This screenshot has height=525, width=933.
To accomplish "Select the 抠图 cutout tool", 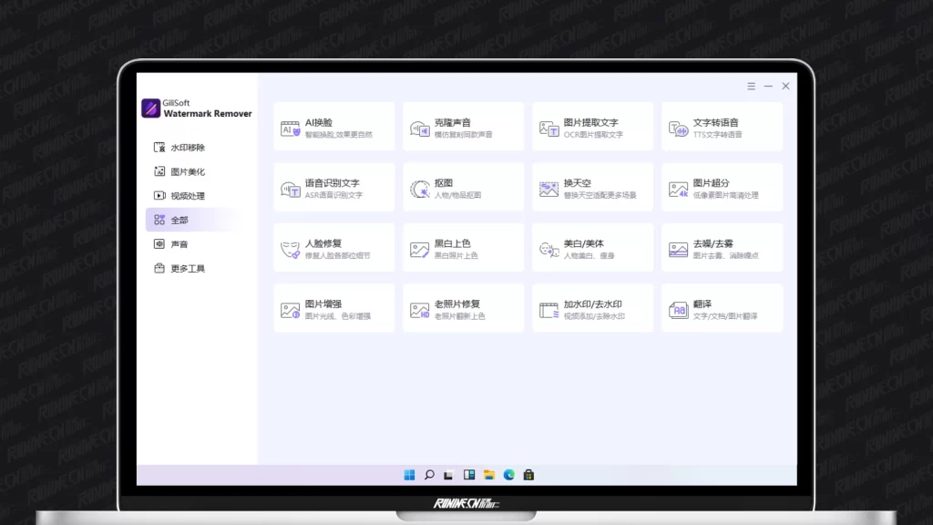I will 463,188.
